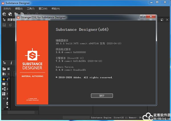
Task: Undock the panel using the float icon
Action: click(162, 20)
